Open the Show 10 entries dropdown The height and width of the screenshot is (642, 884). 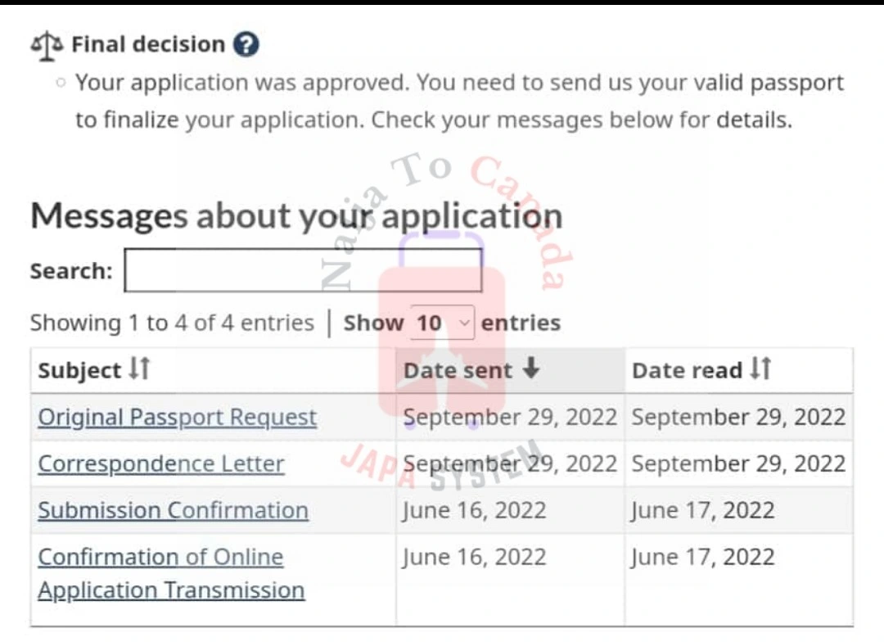click(x=443, y=323)
